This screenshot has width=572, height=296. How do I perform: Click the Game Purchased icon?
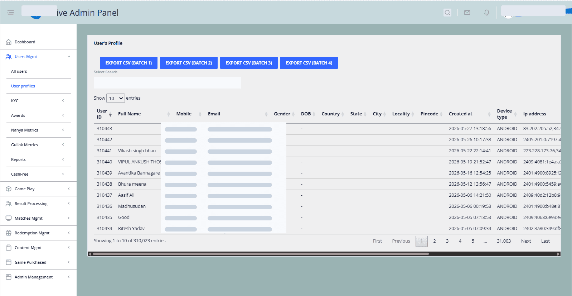point(9,262)
